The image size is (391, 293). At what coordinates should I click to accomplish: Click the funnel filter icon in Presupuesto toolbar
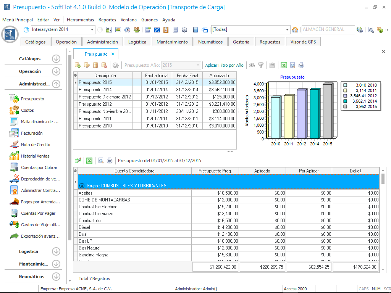point(261,65)
